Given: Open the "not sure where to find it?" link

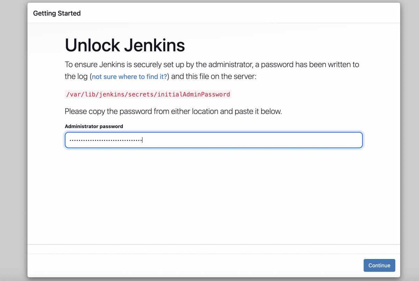Looking at the screenshot, I should coord(130,76).
